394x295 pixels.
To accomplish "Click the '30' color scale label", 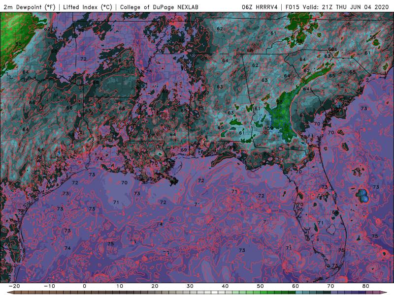I will [190, 286].
